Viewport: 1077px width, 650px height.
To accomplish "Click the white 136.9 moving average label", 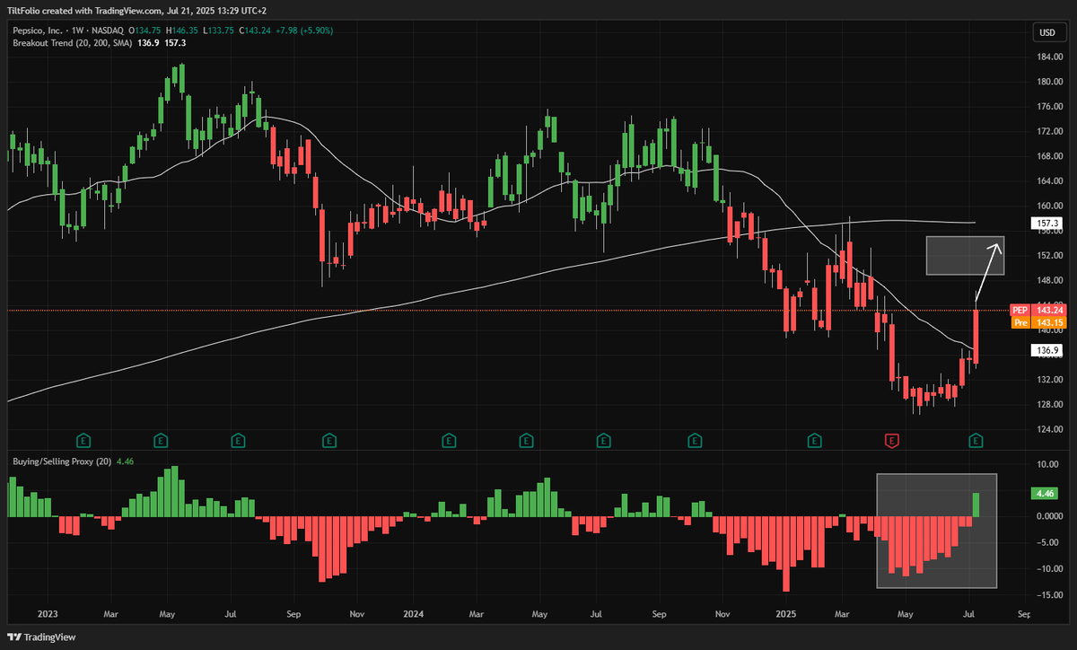I will coord(1045,349).
